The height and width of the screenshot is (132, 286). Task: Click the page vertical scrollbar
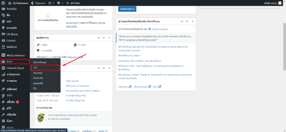point(284,47)
